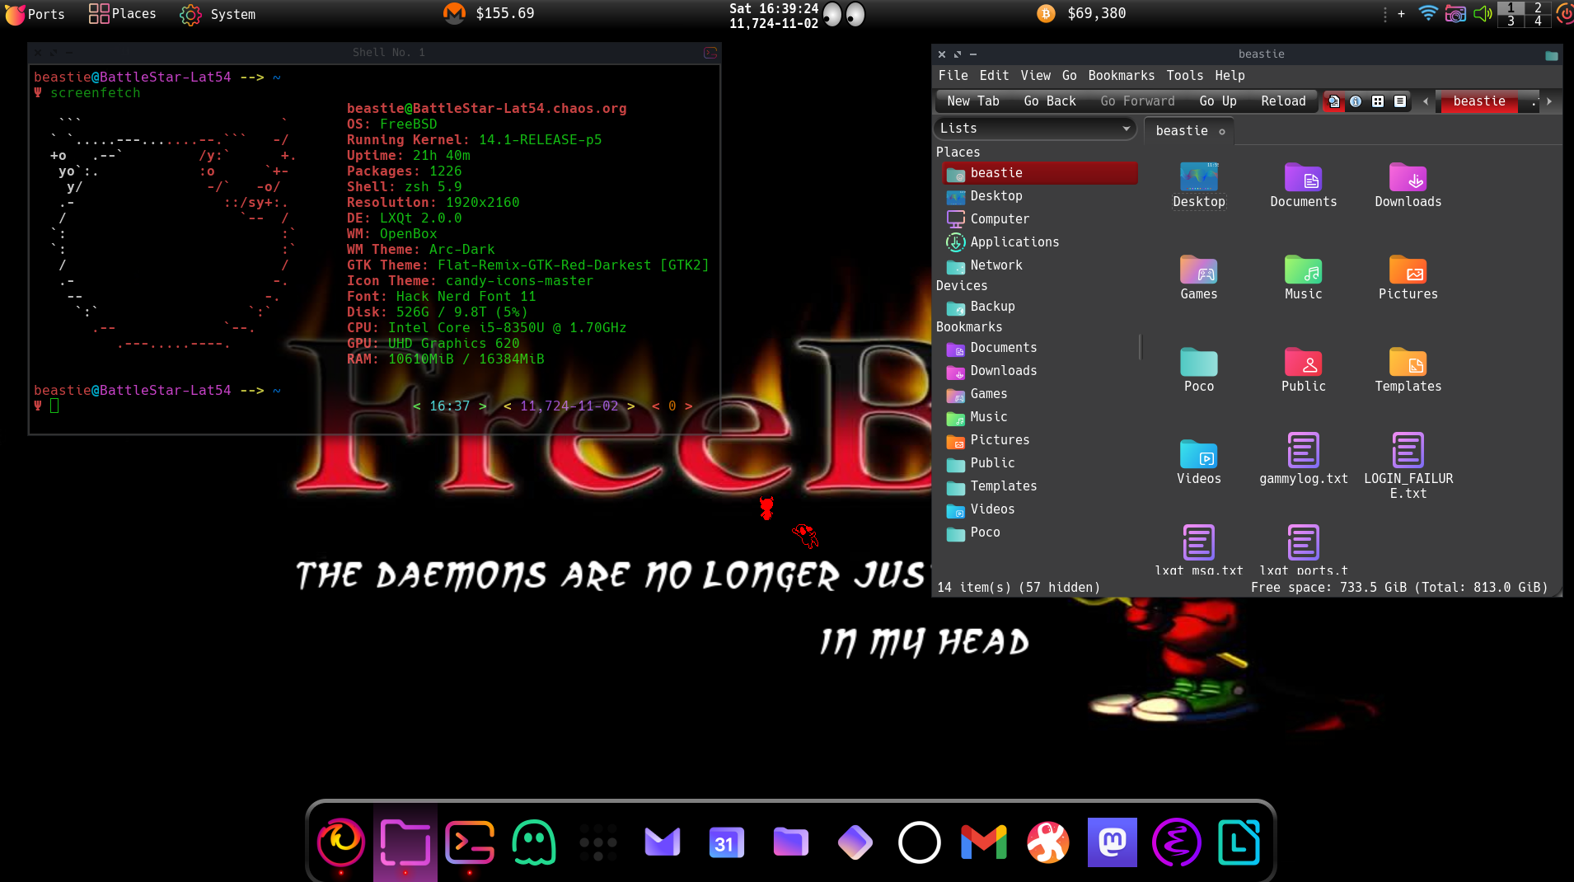Click the Bitcoin price ticker icon
Viewport: 1574px width, 882px height.
tap(1046, 13)
